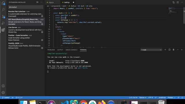Click the editor minimap preview
The width and height of the screenshot is (185, 104).
coord(175,10)
